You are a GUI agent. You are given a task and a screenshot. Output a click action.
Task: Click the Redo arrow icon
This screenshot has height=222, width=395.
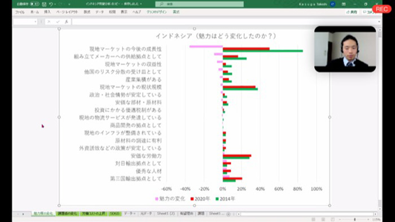tap(61, 4)
